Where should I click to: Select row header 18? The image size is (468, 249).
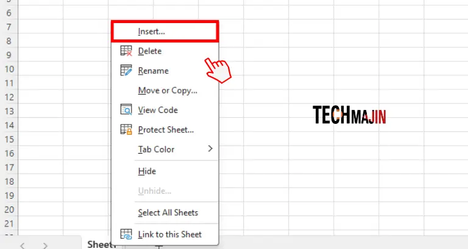9,182
